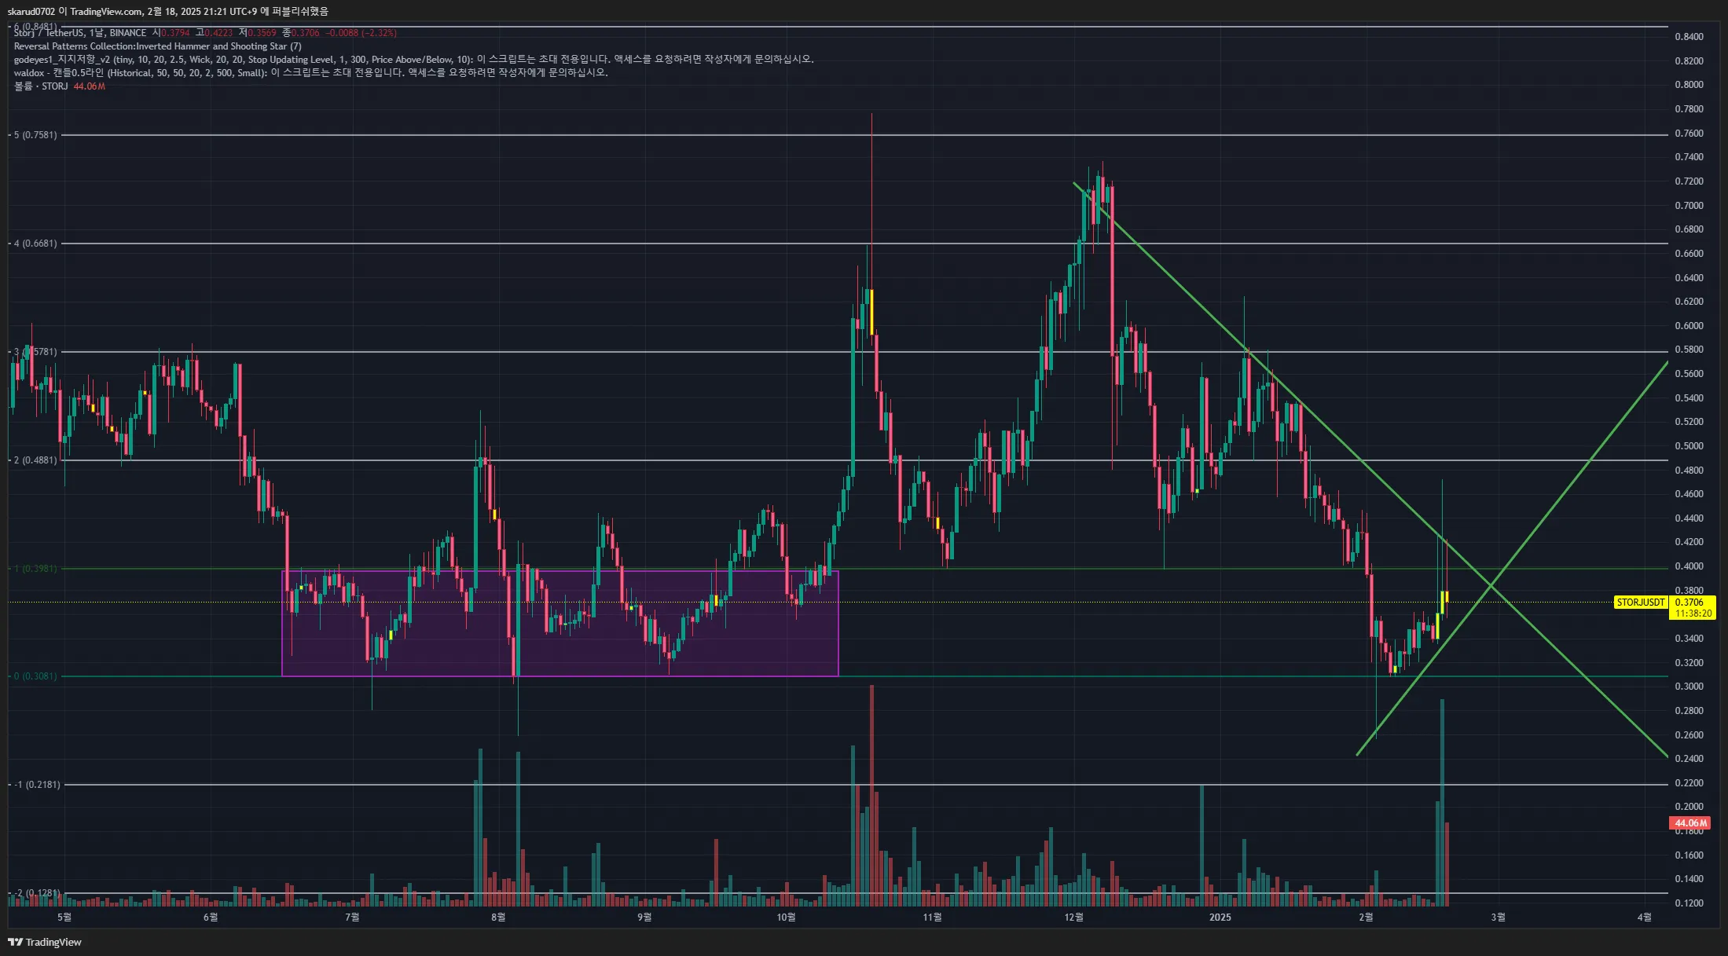Image resolution: width=1728 pixels, height=956 pixels.
Task: Click the 0.7200 price axis value
Action: pos(1689,181)
